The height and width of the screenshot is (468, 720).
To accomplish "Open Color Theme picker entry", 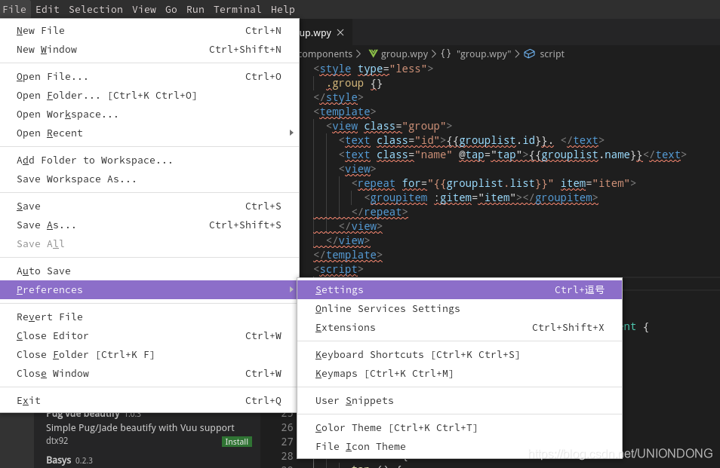I will [460, 427].
